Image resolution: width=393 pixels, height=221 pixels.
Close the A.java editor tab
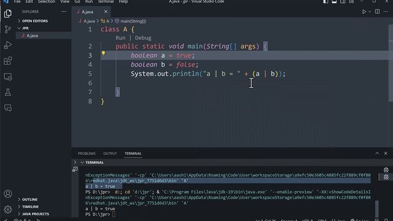[x=106, y=12]
